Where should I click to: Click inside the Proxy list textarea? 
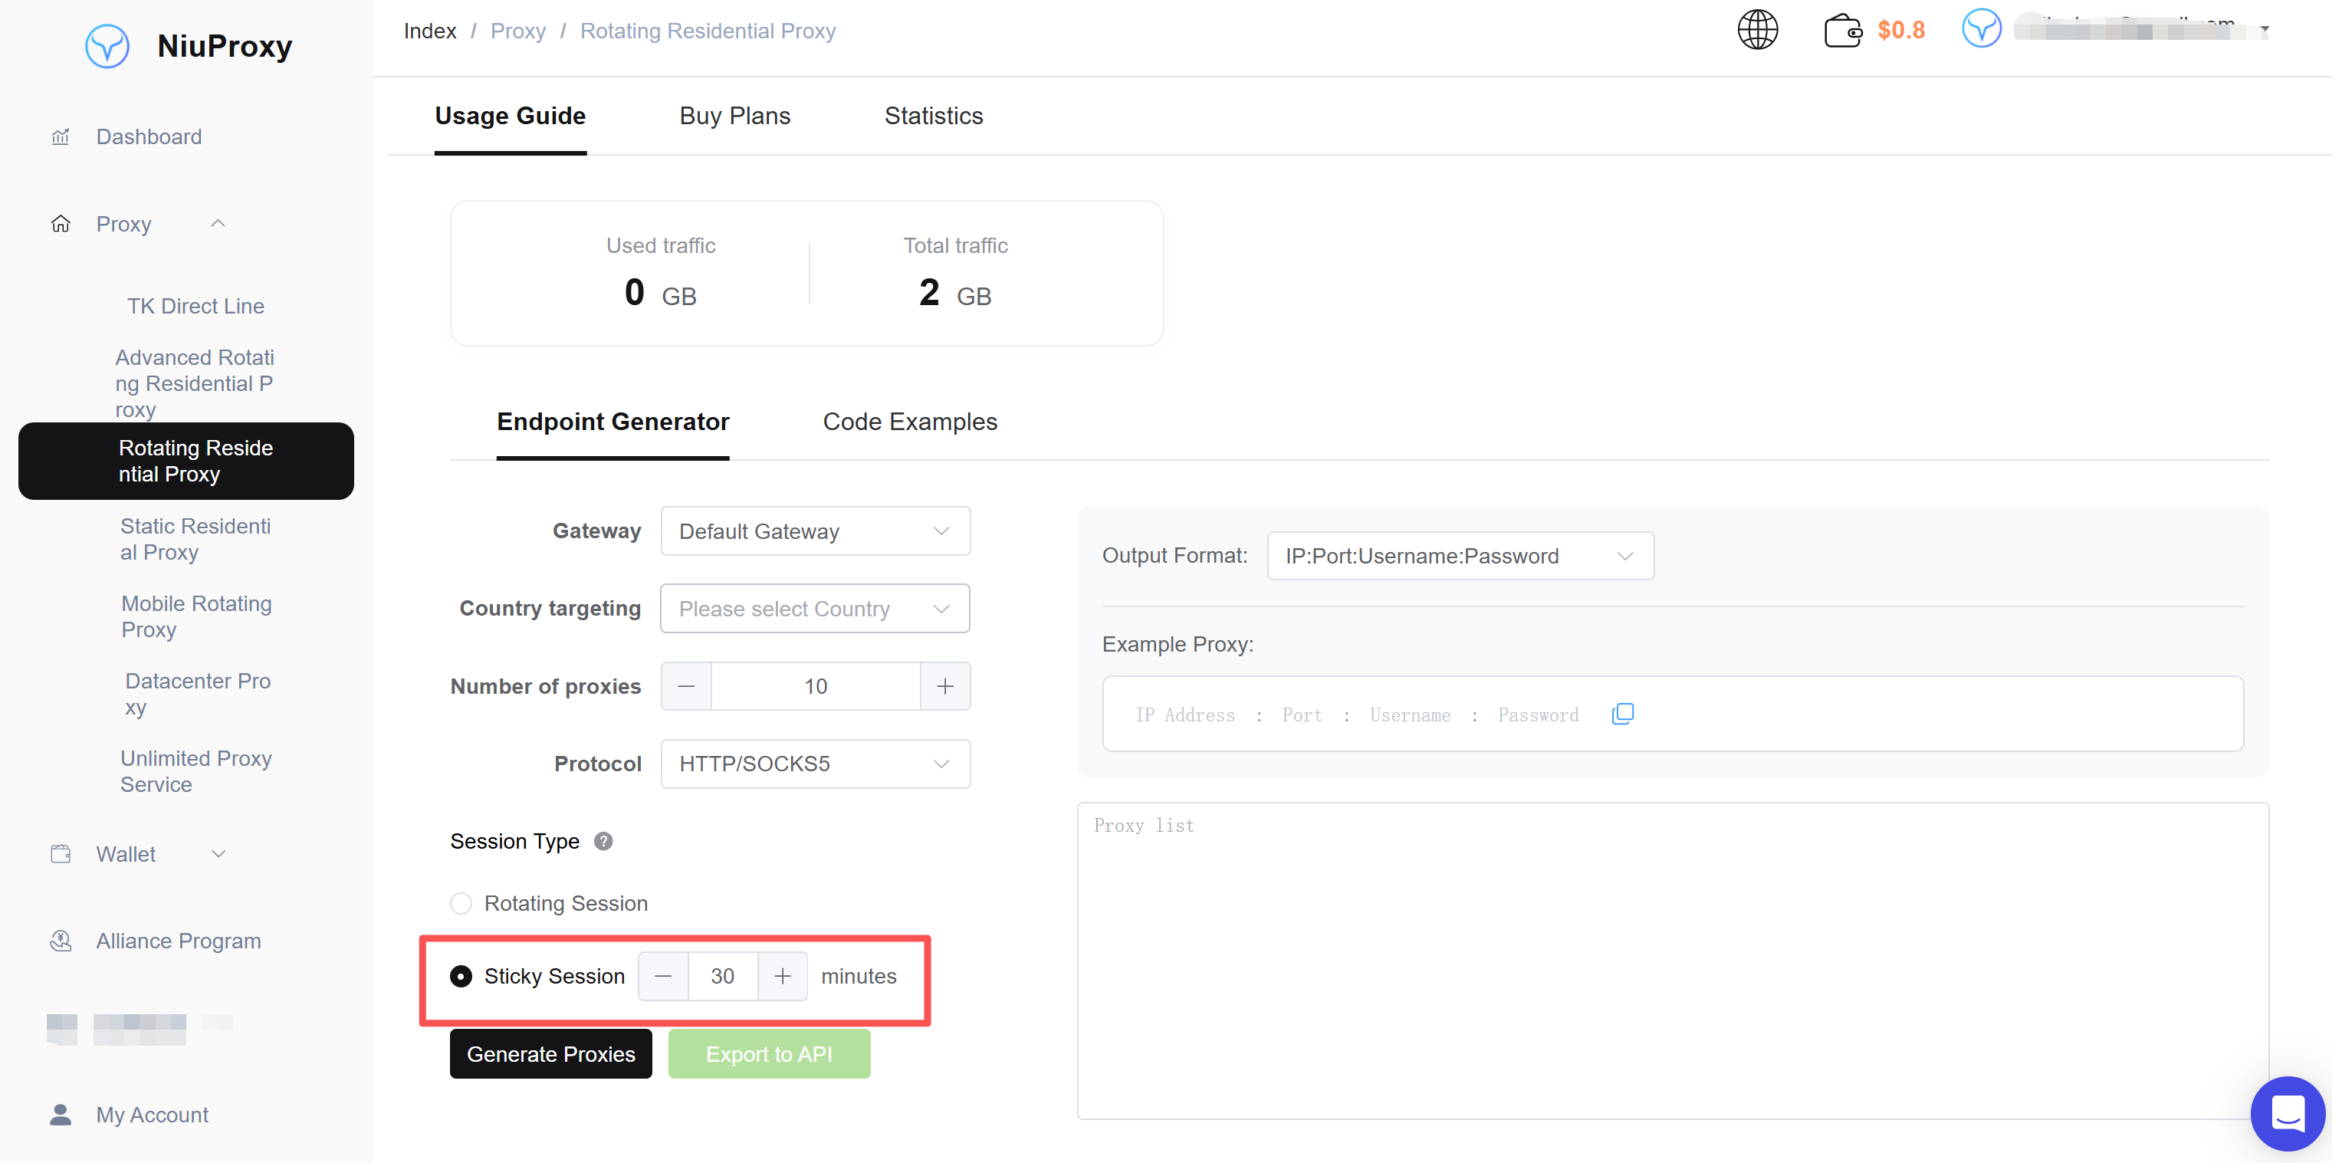[1672, 961]
